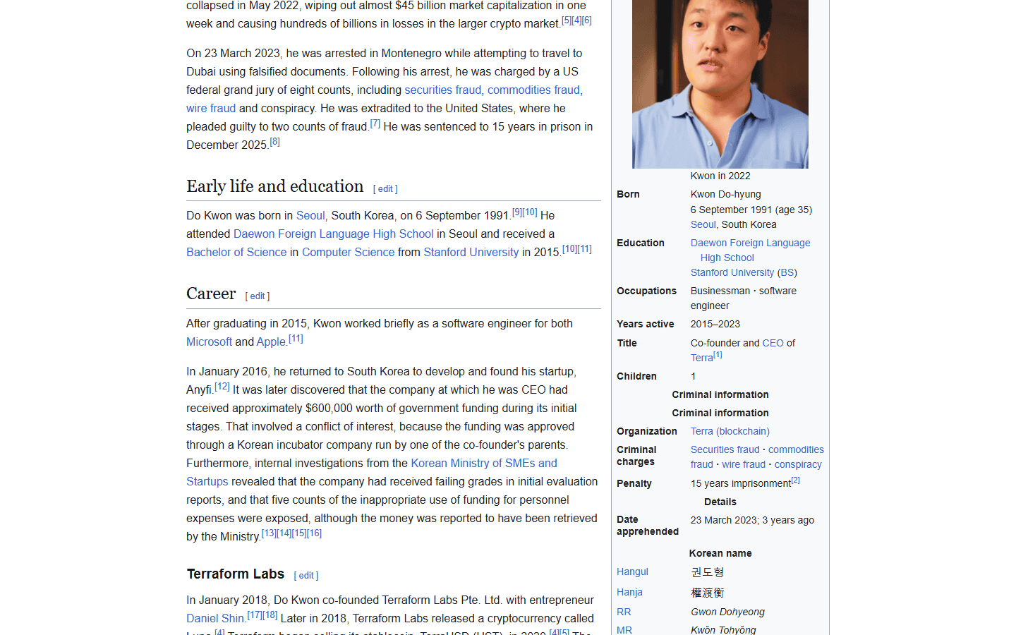This screenshot has width=1016, height=635.
Task: Visit the Bachelor of Science link
Action: (236, 252)
